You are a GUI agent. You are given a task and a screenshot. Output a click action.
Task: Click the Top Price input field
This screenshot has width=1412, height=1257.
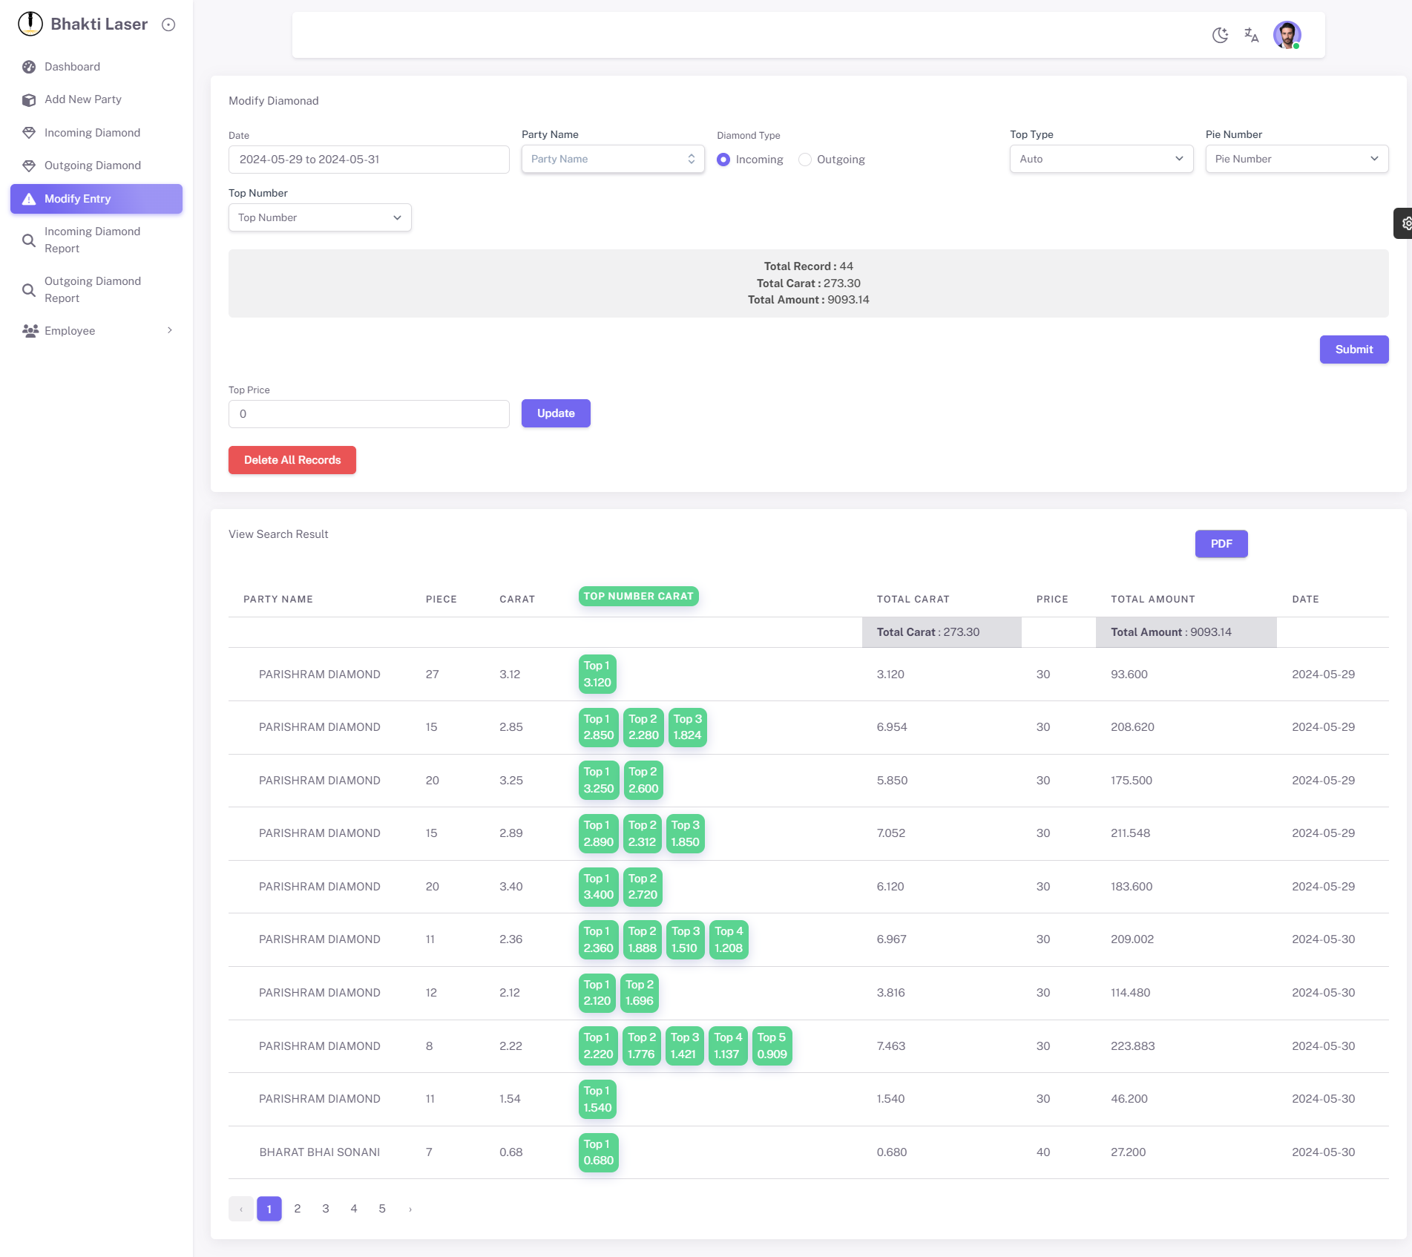(369, 414)
